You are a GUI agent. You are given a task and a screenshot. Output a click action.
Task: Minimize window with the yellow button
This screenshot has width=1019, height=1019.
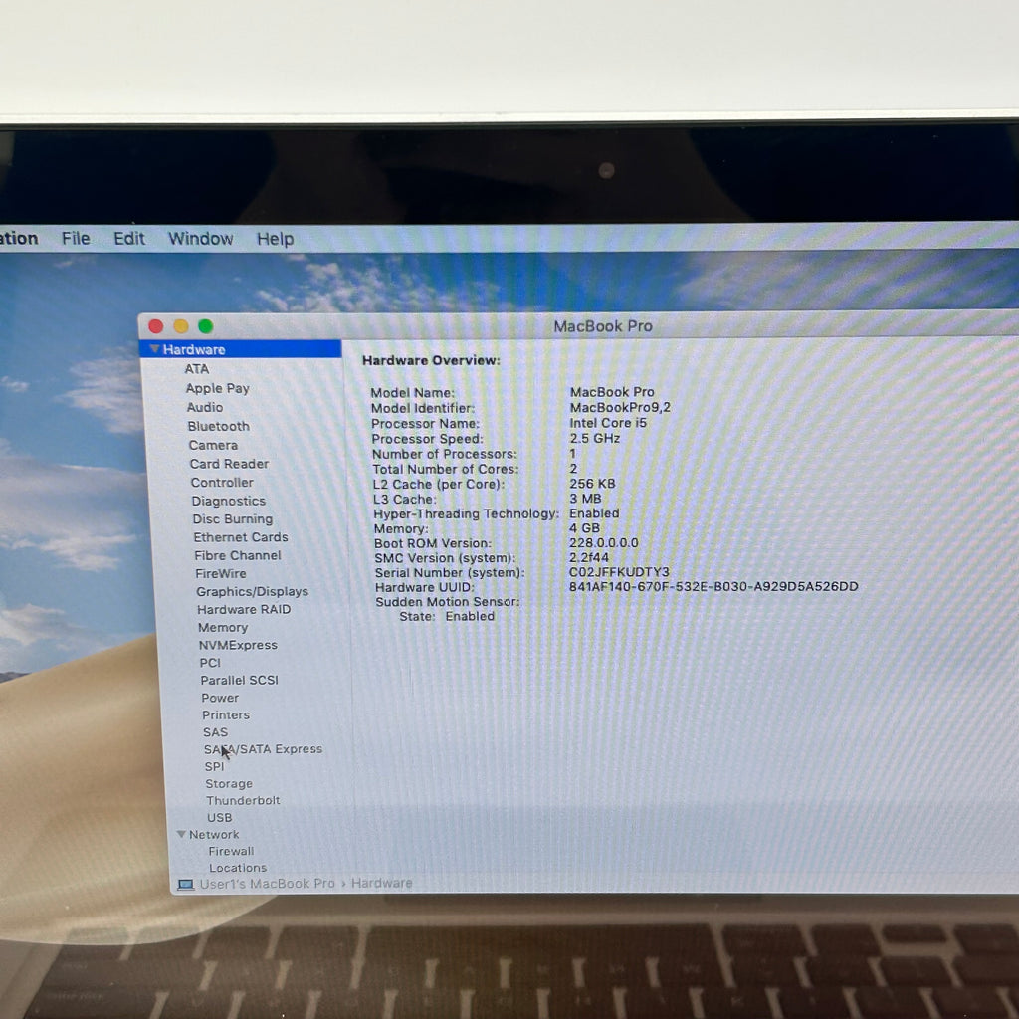pos(181,326)
